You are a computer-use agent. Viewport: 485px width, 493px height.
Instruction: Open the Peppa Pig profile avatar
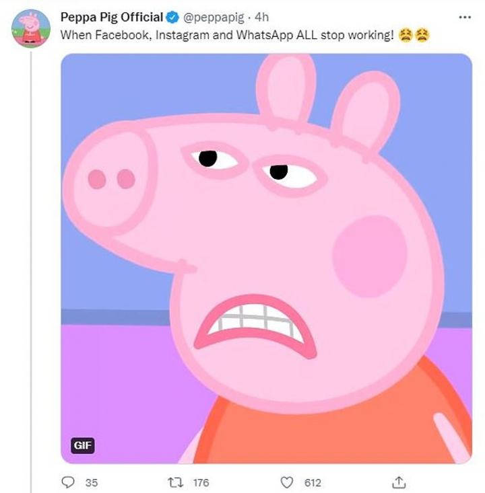[31, 29]
